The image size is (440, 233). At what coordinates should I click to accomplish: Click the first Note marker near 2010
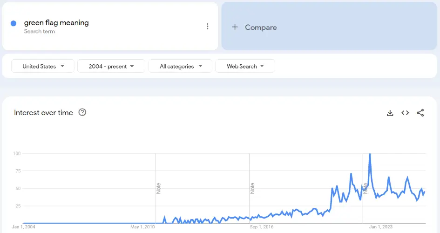(x=158, y=188)
